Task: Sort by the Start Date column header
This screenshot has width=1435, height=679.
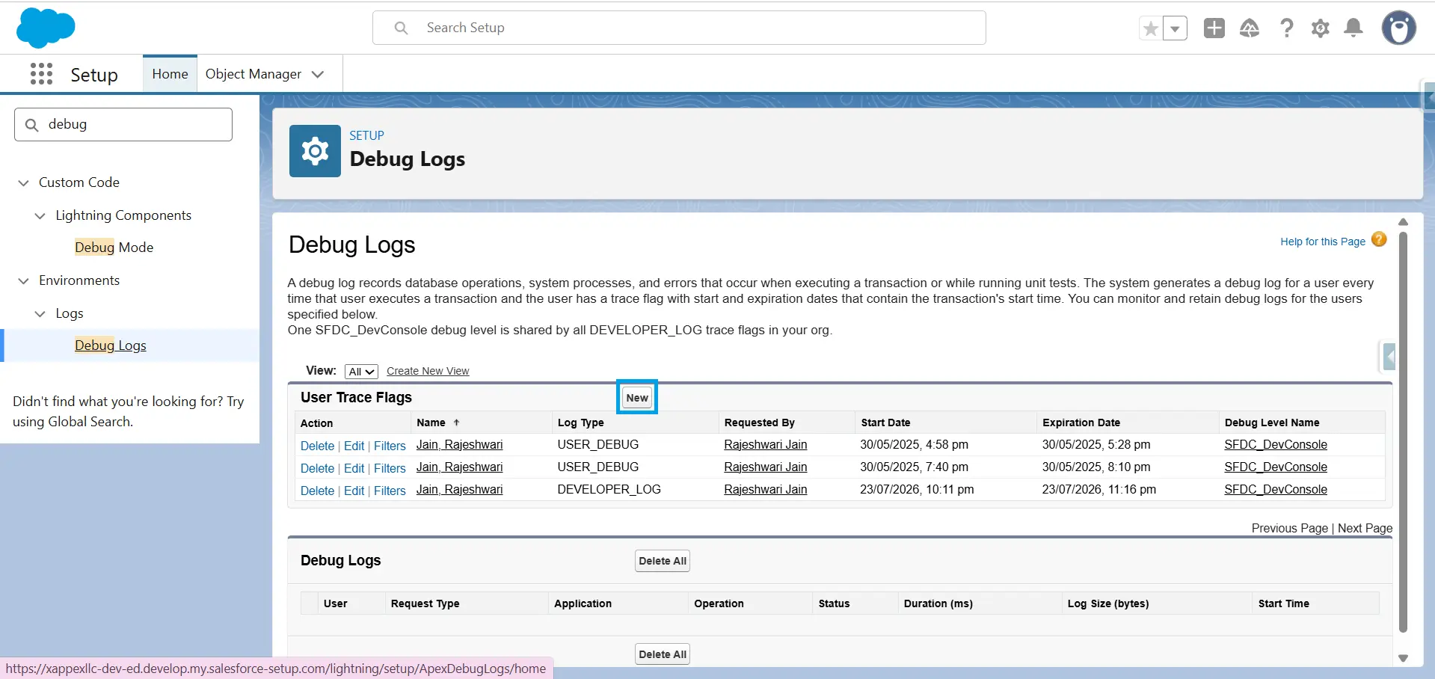Action: [x=885, y=423]
